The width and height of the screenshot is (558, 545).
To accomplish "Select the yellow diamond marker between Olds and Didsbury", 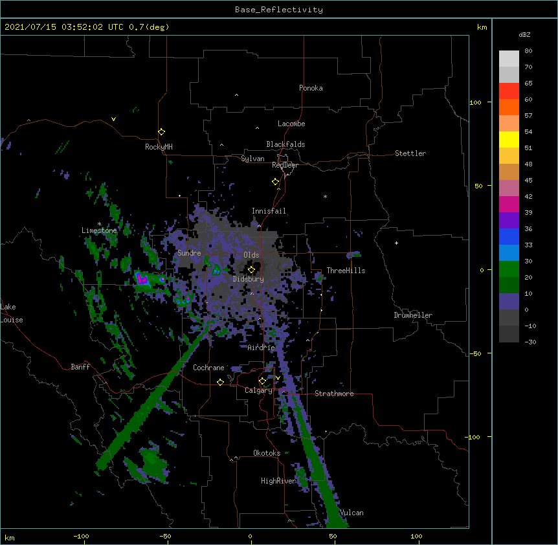I will pos(251,269).
